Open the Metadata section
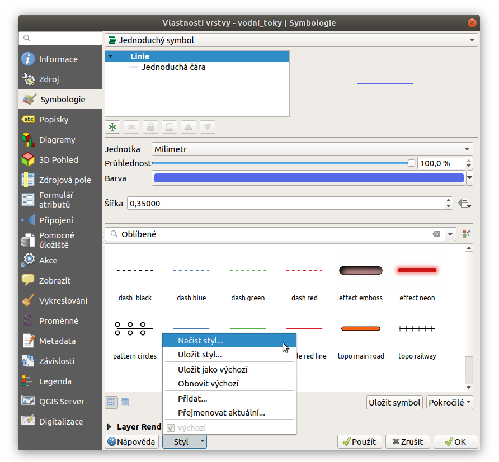 [x=60, y=341]
